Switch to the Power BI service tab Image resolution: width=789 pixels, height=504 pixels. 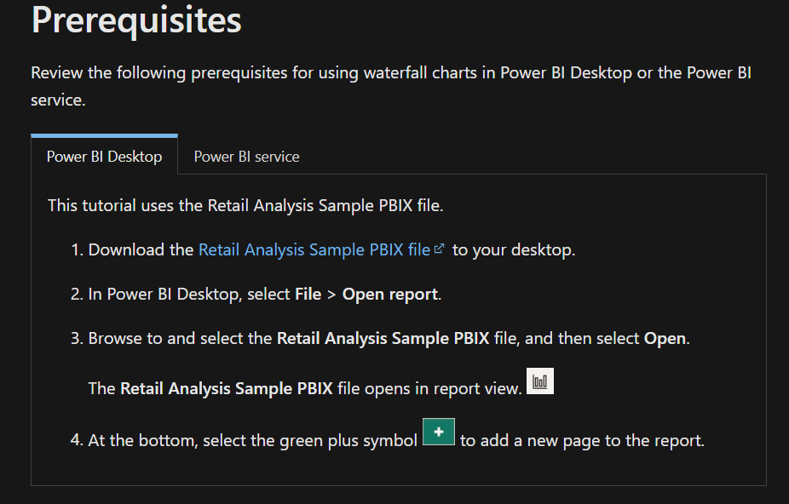[246, 157]
